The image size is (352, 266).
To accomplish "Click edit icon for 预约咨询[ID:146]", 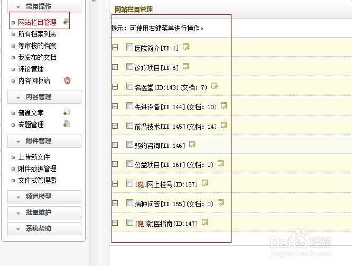I will point(192,144).
